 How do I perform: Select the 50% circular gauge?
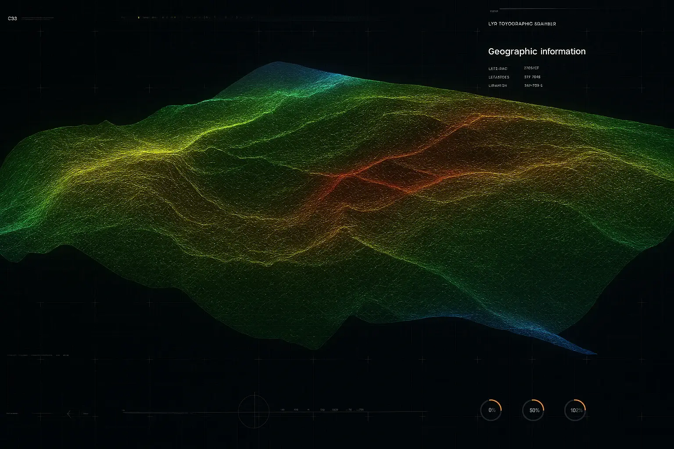533,410
